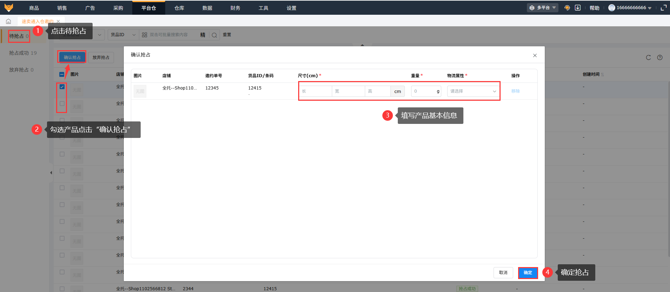Tick the checkbox for the row with 2344
Viewport: 670px width, 292px height.
pos(62,289)
